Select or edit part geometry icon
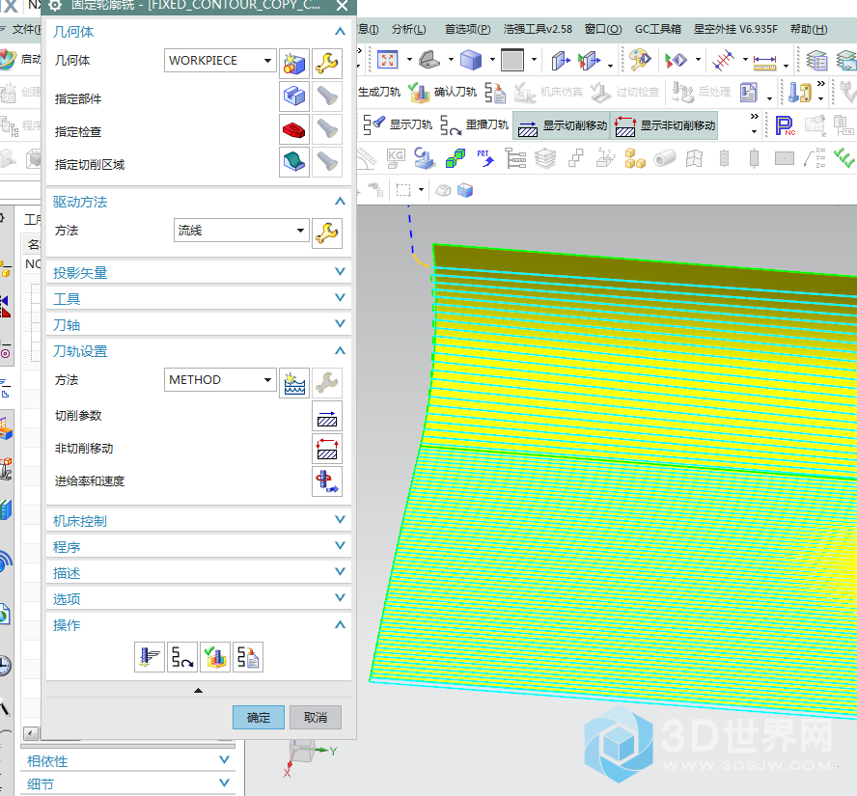This screenshot has height=796, width=857. coord(294,96)
